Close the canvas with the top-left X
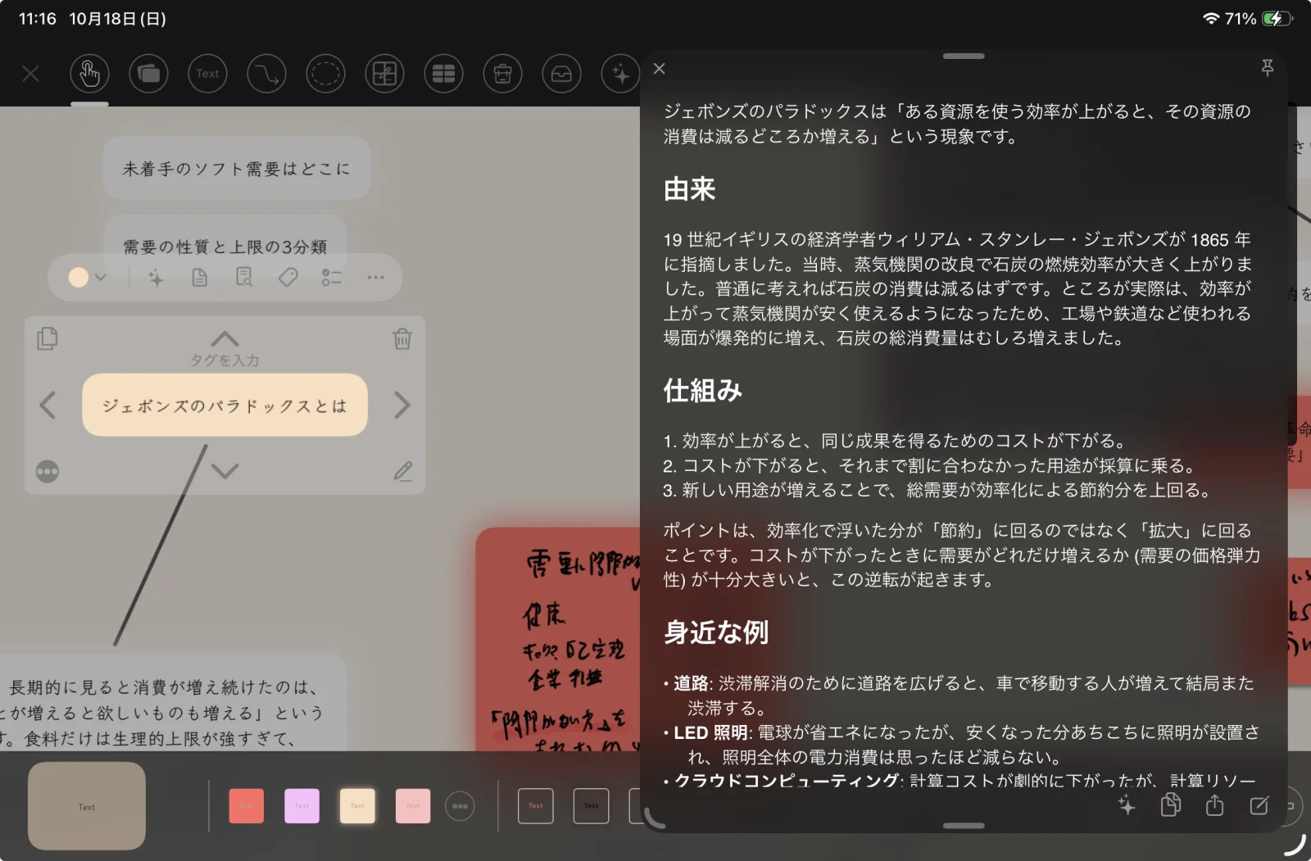 31,74
